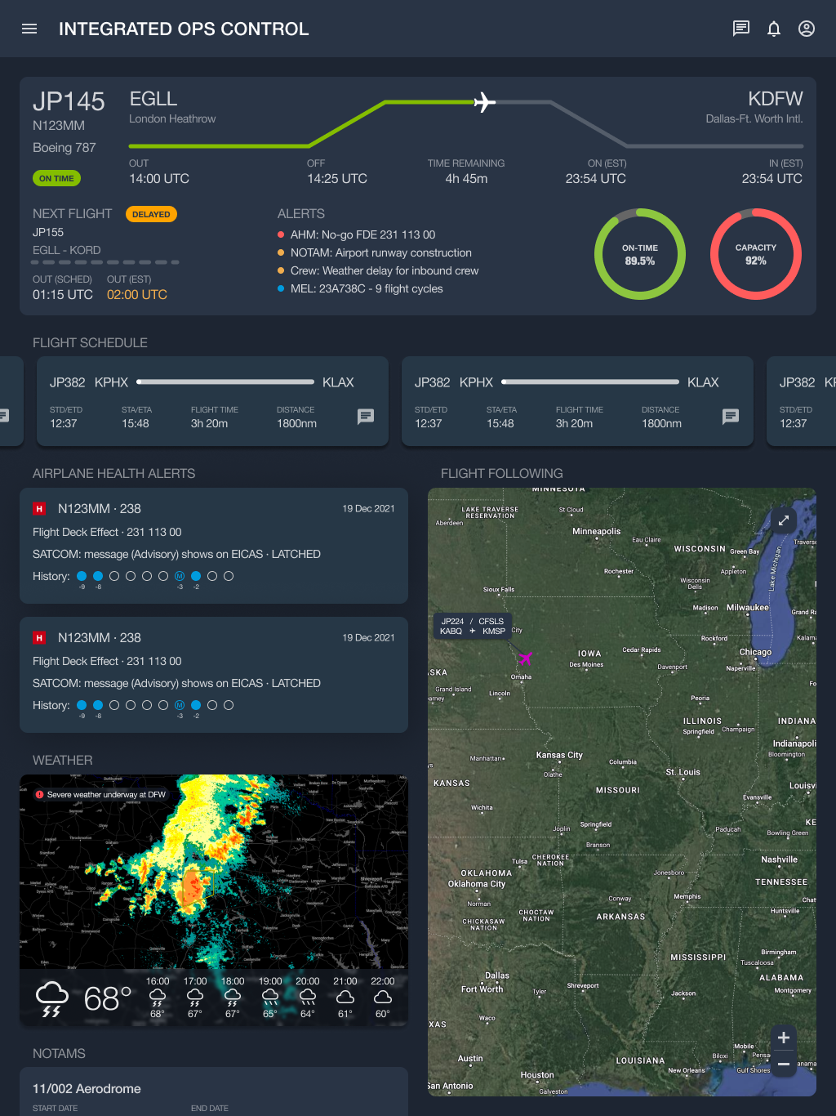Viewport: 836px width, 1116px height.
Task: Click the current thunderstorm weather icon
Action: 51,998
